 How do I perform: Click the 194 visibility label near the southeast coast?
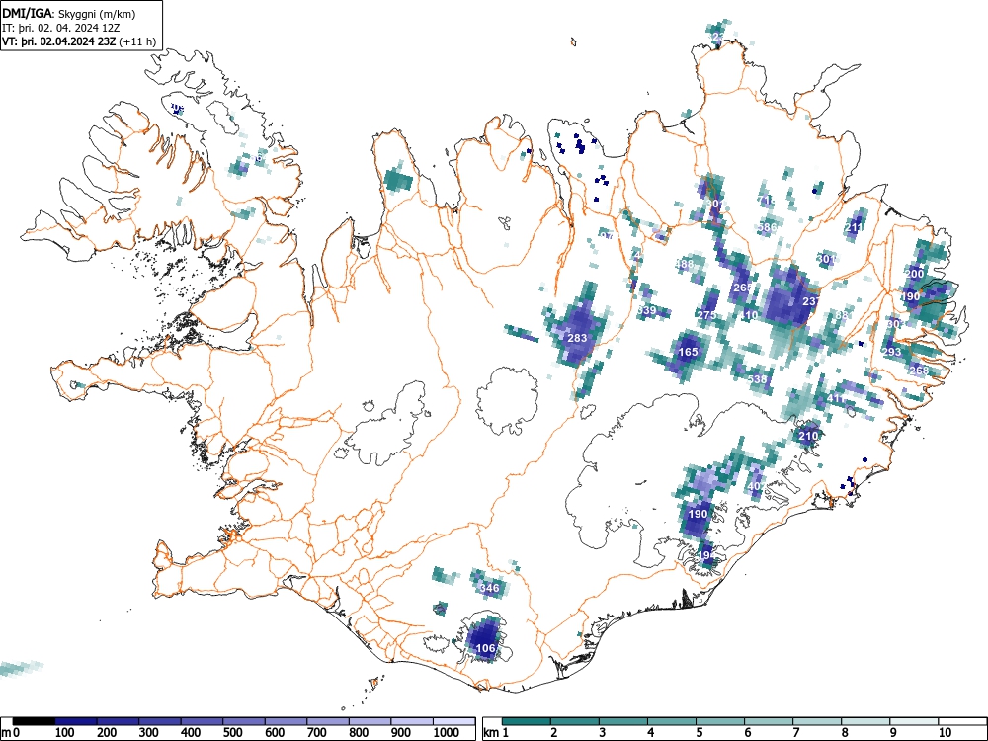pos(707,555)
